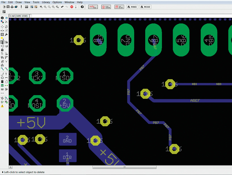Click the horizontal scrollbar thumb
Screen dimensions: 232x175
pyautogui.click(x=124, y=167)
